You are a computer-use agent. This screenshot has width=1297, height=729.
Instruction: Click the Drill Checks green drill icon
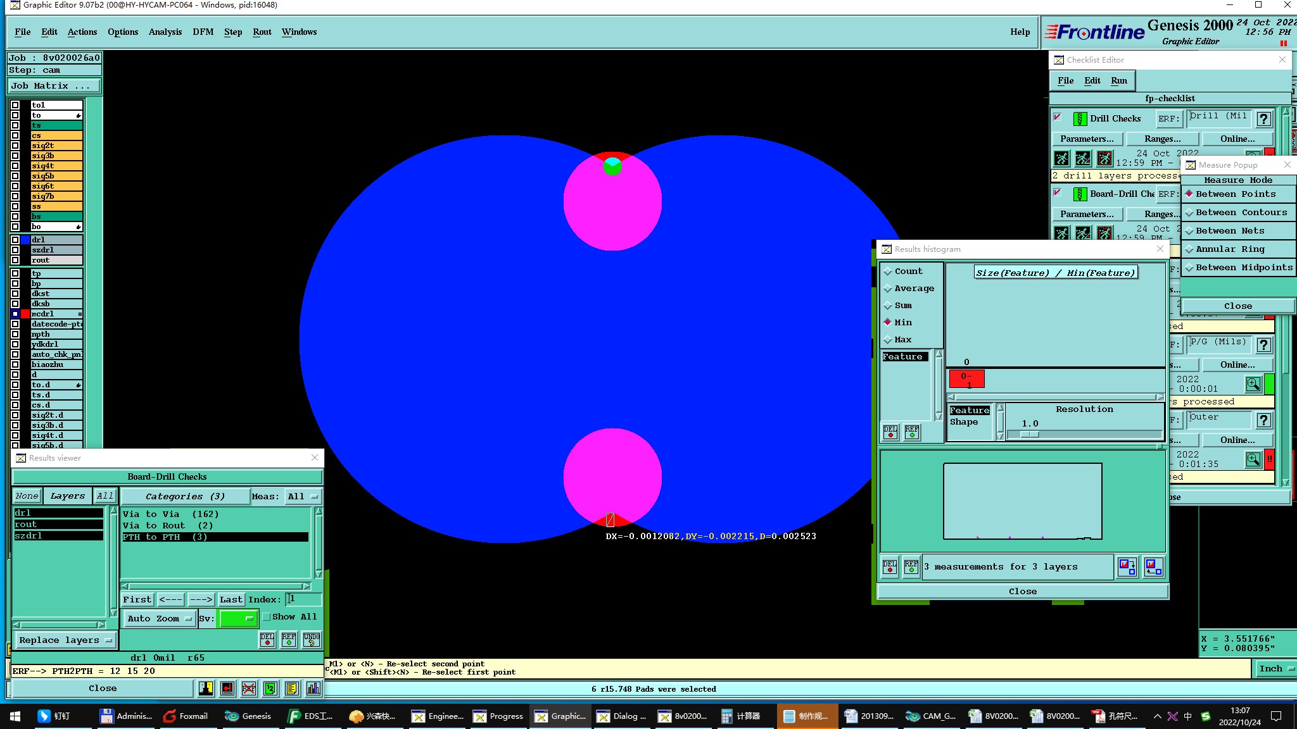(1080, 119)
